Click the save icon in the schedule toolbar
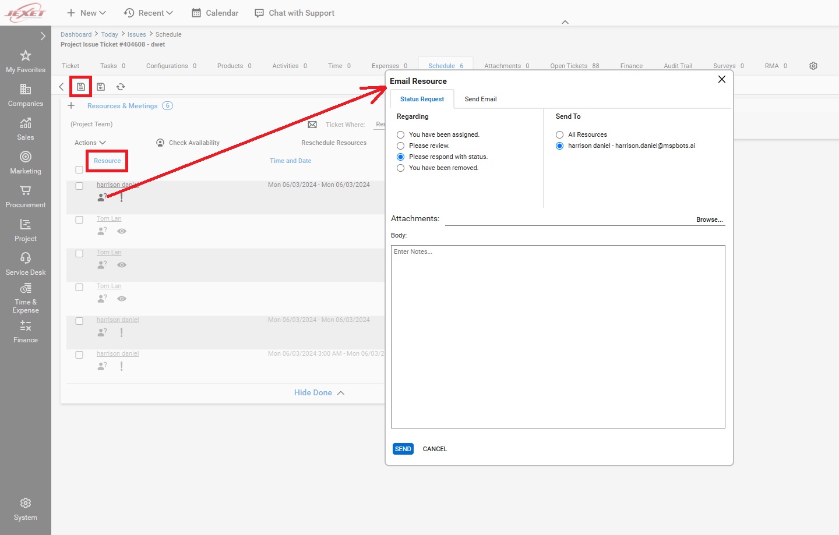Viewport: 839px width, 535px height. 81,87
